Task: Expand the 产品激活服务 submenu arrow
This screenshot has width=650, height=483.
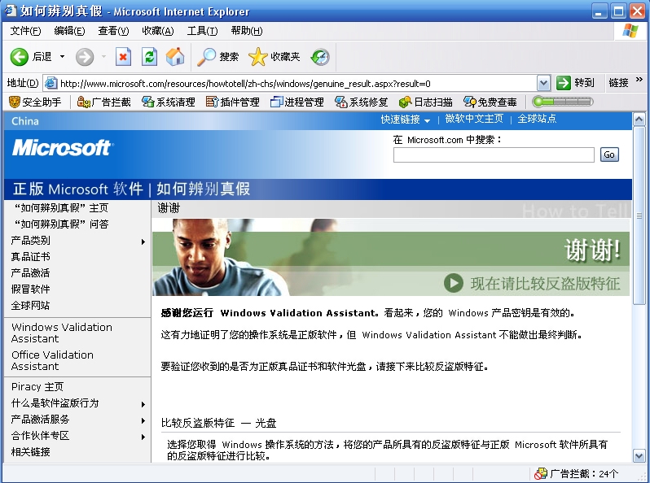Action: point(143,420)
